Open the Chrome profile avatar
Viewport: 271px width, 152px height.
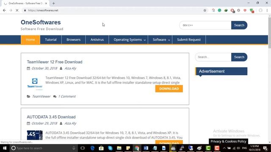pos(260,10)
